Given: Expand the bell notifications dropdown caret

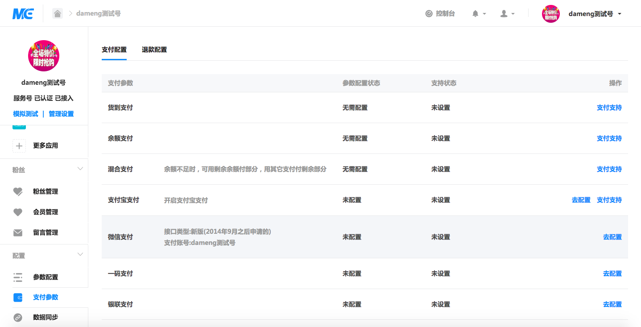Looking at the screenshot, I should point(484,14).
